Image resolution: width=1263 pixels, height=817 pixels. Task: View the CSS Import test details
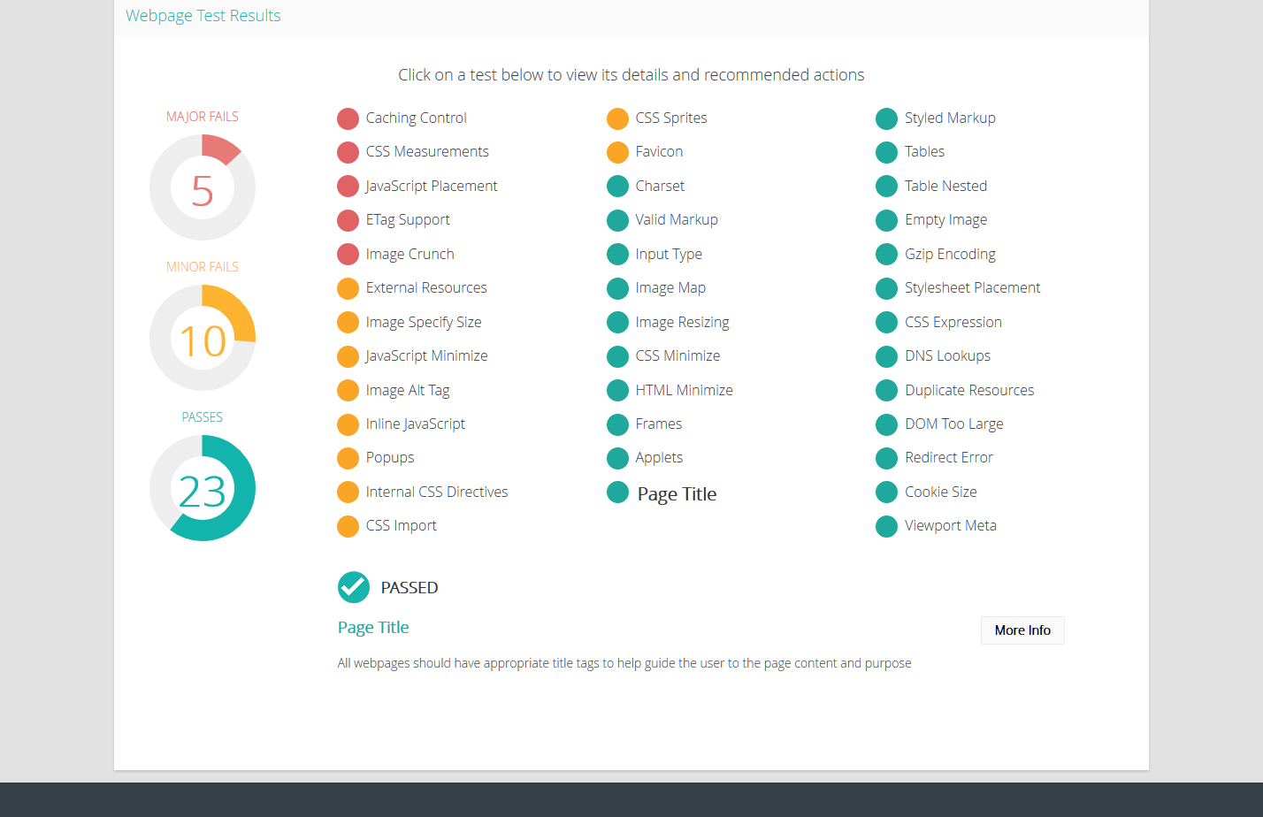pos(402,526)
